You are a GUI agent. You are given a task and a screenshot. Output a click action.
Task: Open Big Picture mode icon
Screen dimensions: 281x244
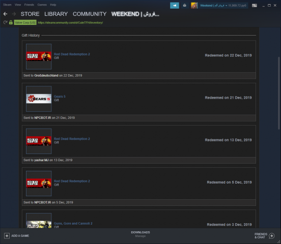[255, 6]
